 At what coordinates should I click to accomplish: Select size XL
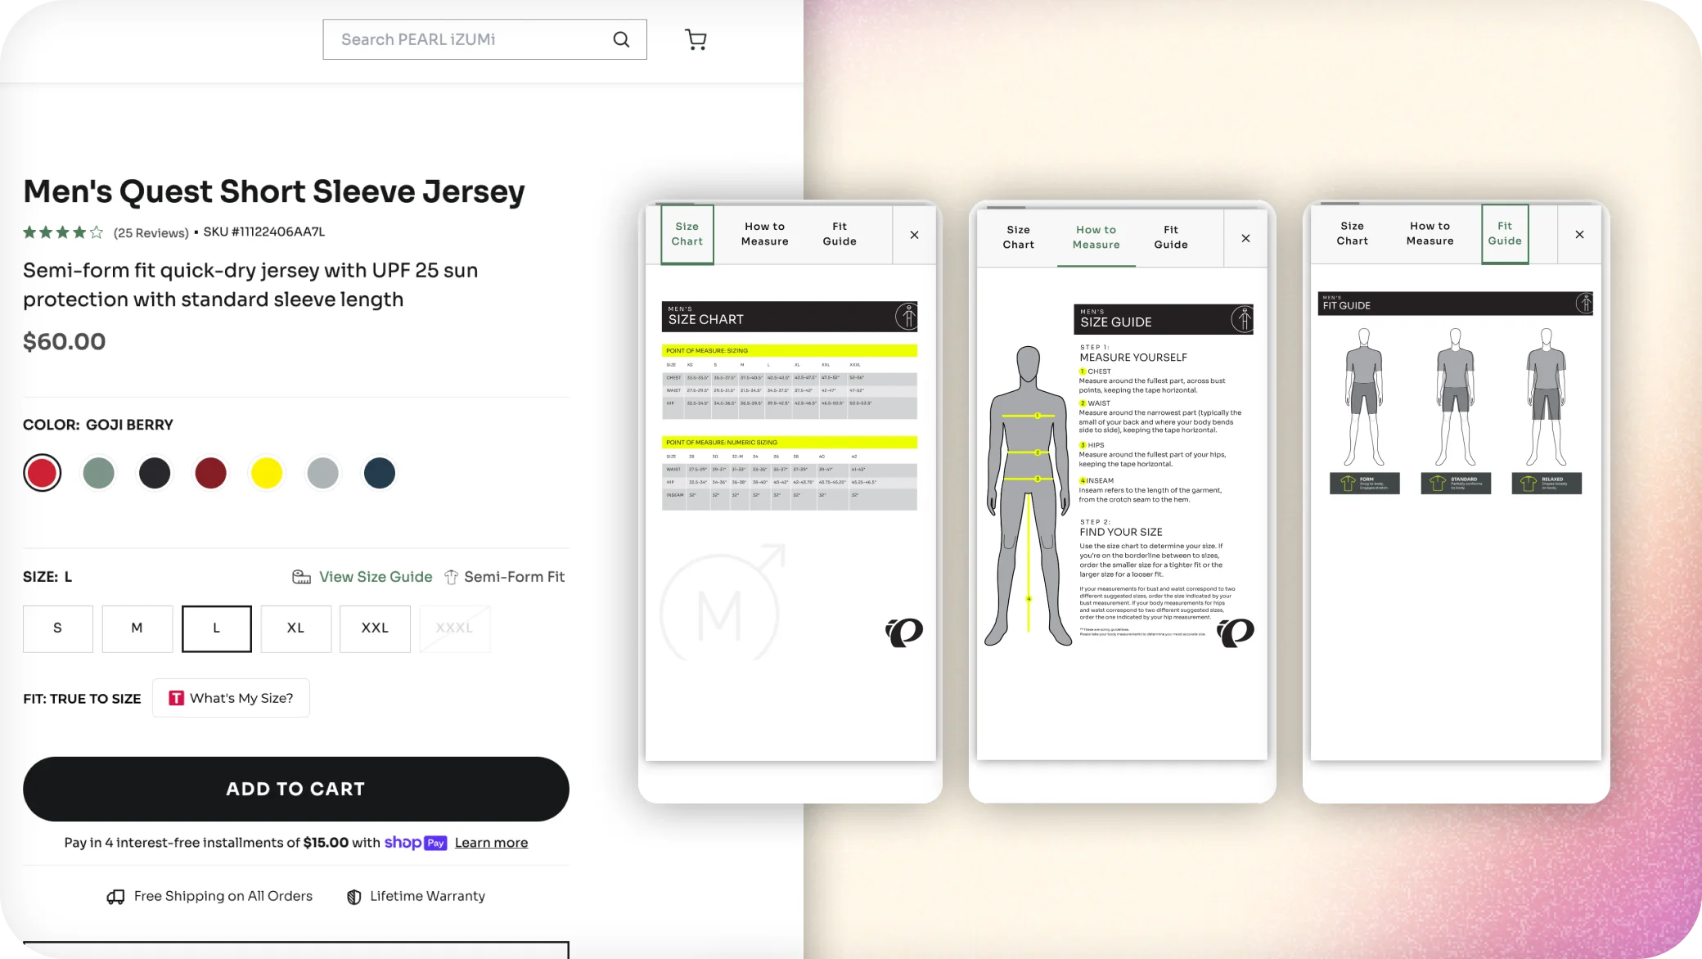point(295,628)
